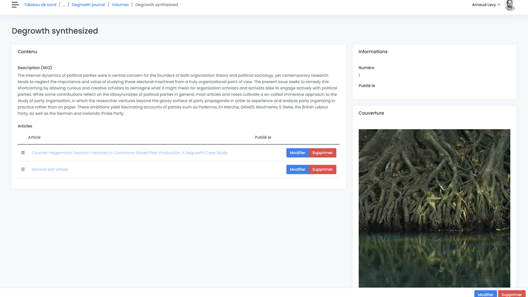This screenshot has width=528, height=297.
Task: Click Arnaud Levy's profile avatar
Action: coord(510,5)
